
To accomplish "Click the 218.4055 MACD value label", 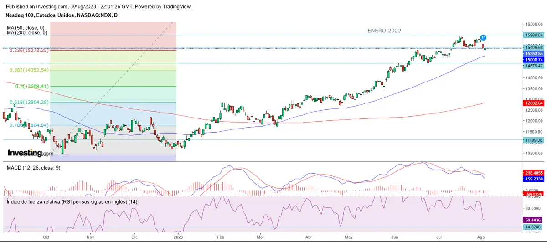I will tap(534, 174).
